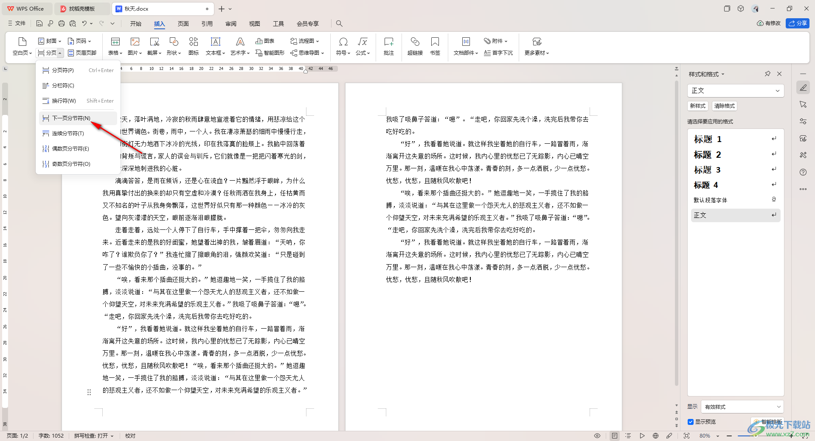Click the 分享 share button

(798, 23)
